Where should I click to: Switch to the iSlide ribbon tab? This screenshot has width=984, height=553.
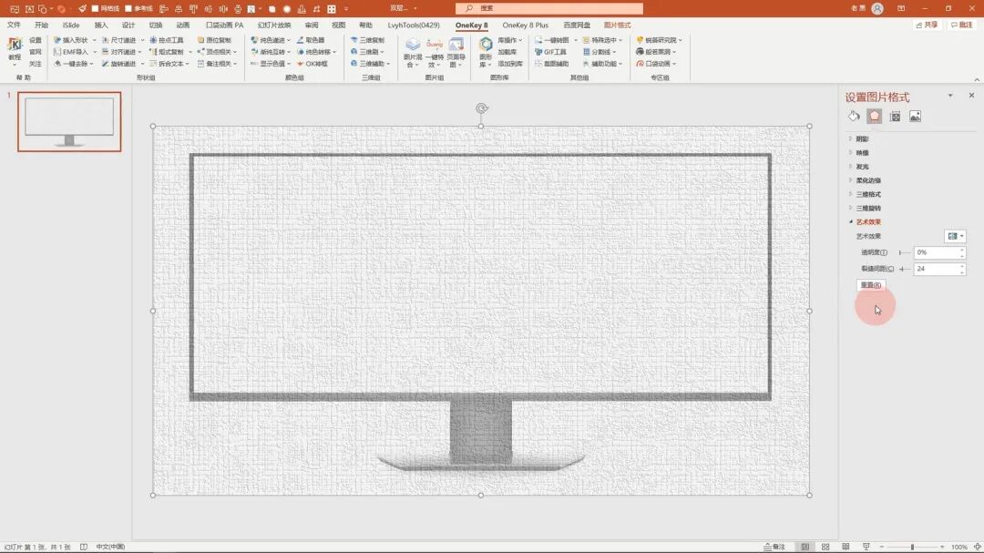(x=71, y=26)
